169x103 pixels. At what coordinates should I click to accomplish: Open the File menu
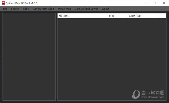(x=5, y=9)
